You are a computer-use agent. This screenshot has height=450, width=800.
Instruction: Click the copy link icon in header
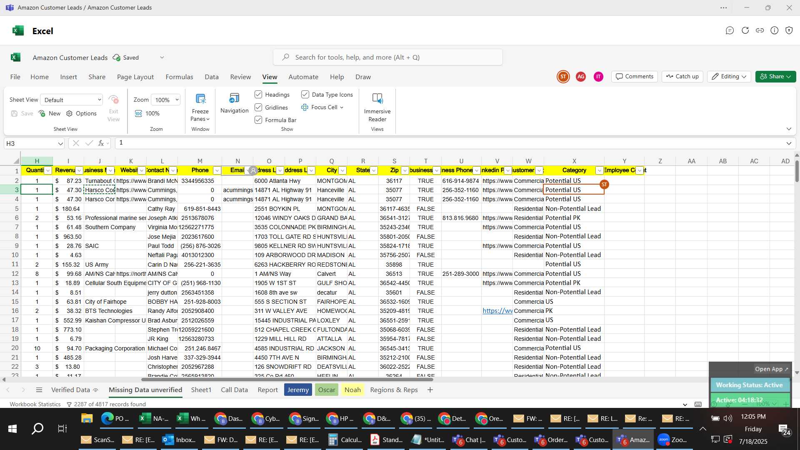click(760, 30)
